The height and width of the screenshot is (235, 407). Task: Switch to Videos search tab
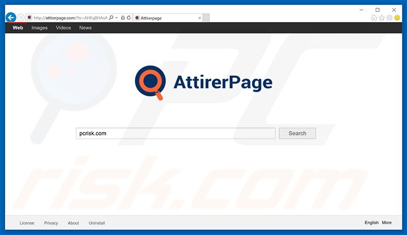click(x=63, y=28)
